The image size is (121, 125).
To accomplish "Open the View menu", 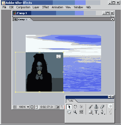I will pyautogui.click(x=68, y=7).
